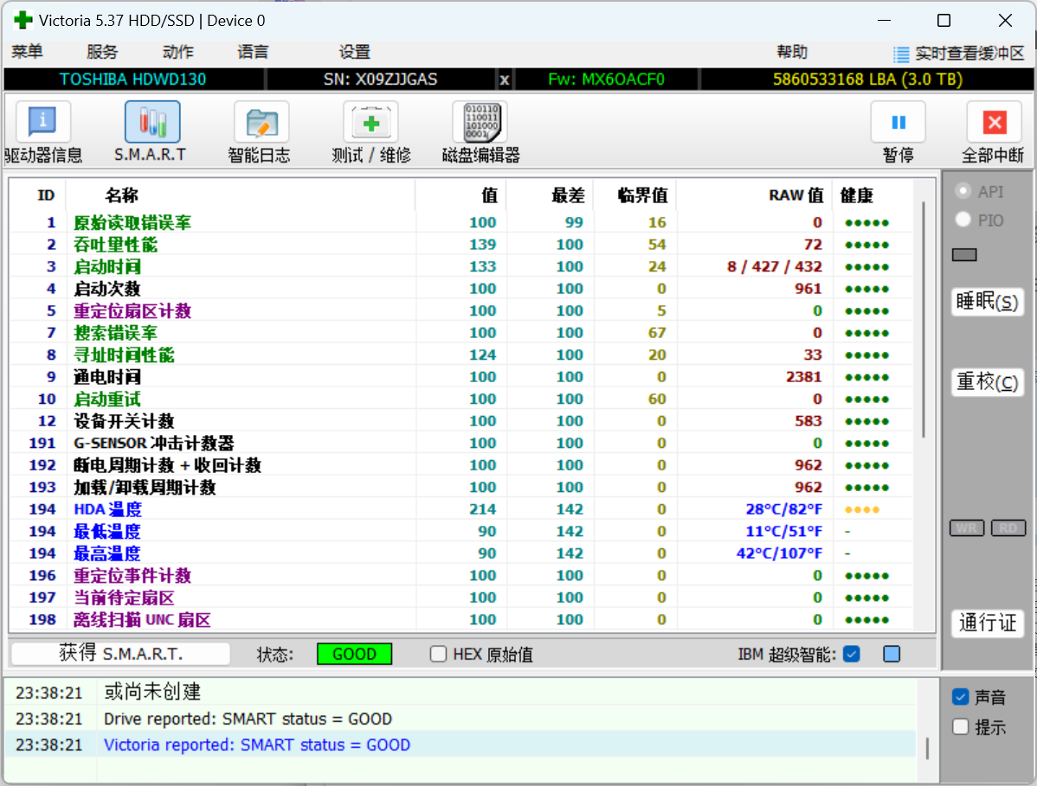
Task: Click the x icon next to the SN field
Action: (x=505, y=79)
